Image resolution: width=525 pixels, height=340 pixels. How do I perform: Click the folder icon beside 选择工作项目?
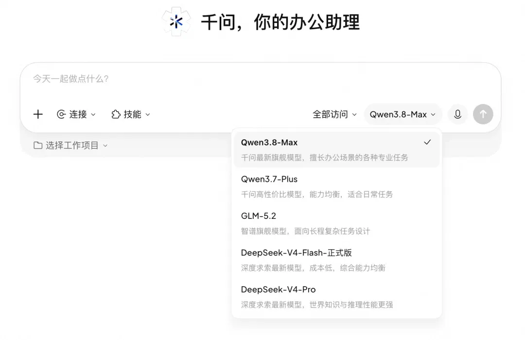coord(38,145)
